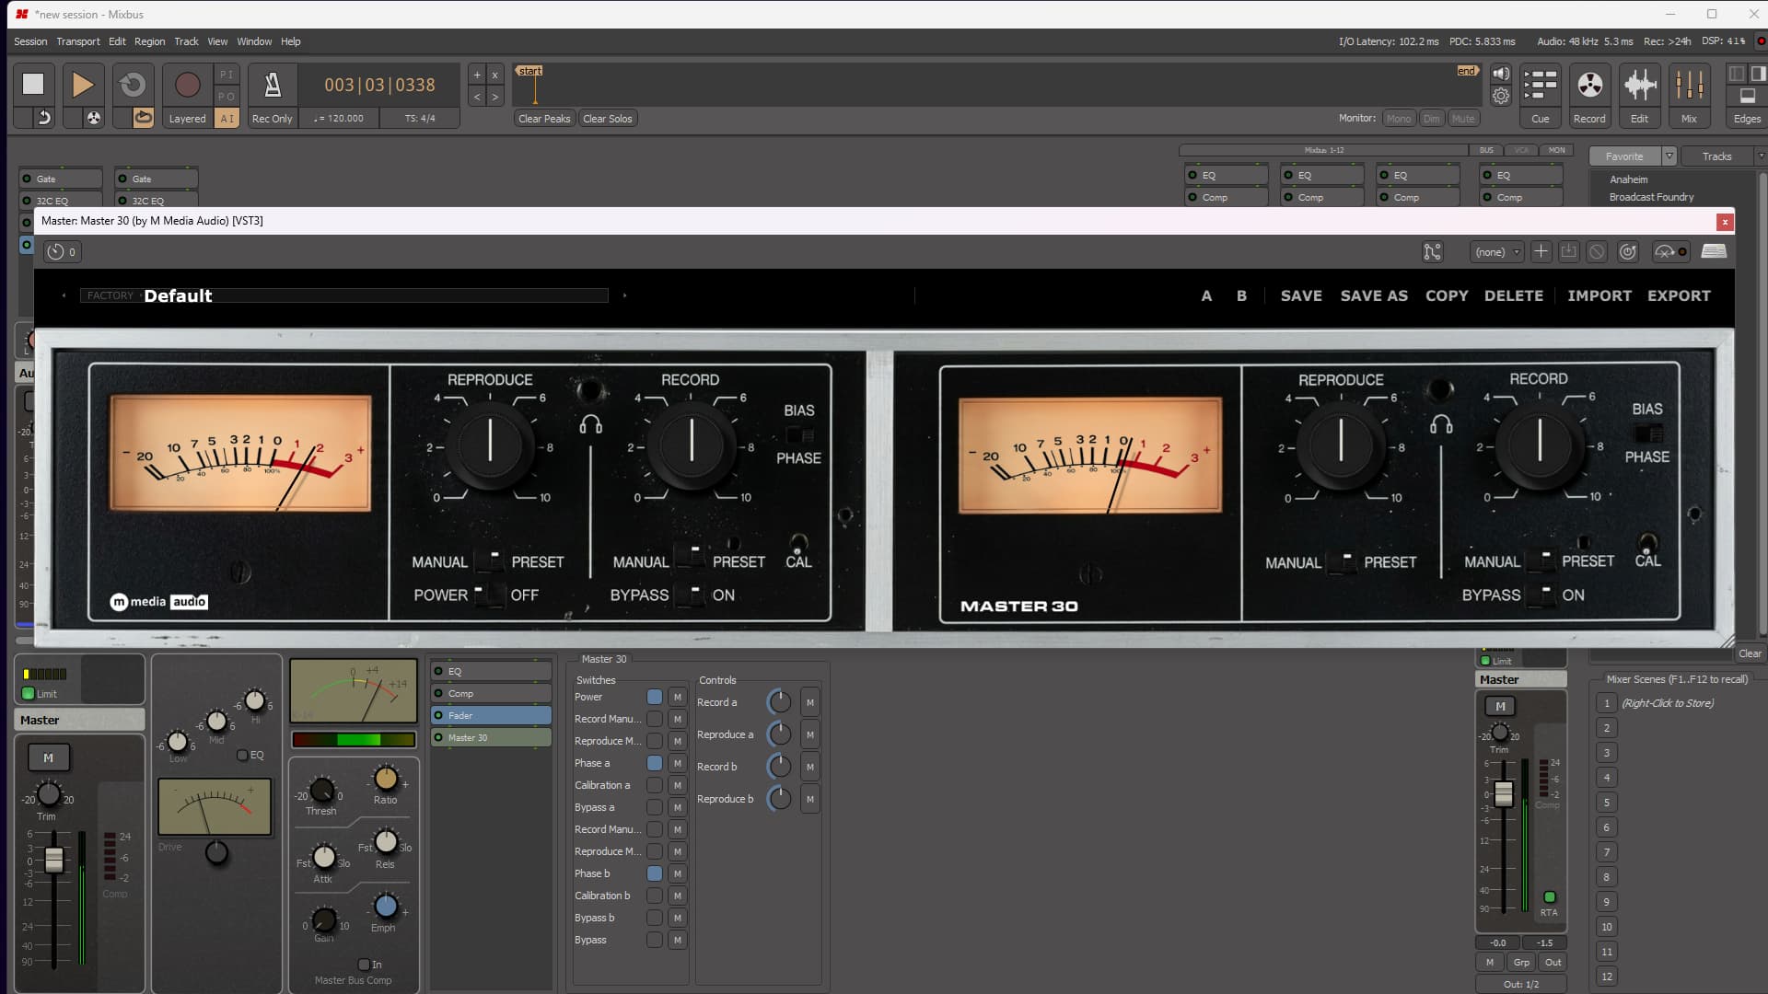Toggle the follow-range loop icon under loop button
This screenshot has width=1768, height=994.
143,118
